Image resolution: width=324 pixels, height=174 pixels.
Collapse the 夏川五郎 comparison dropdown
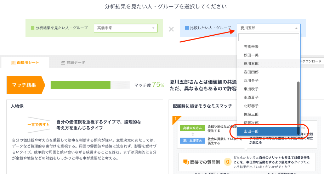268,28
